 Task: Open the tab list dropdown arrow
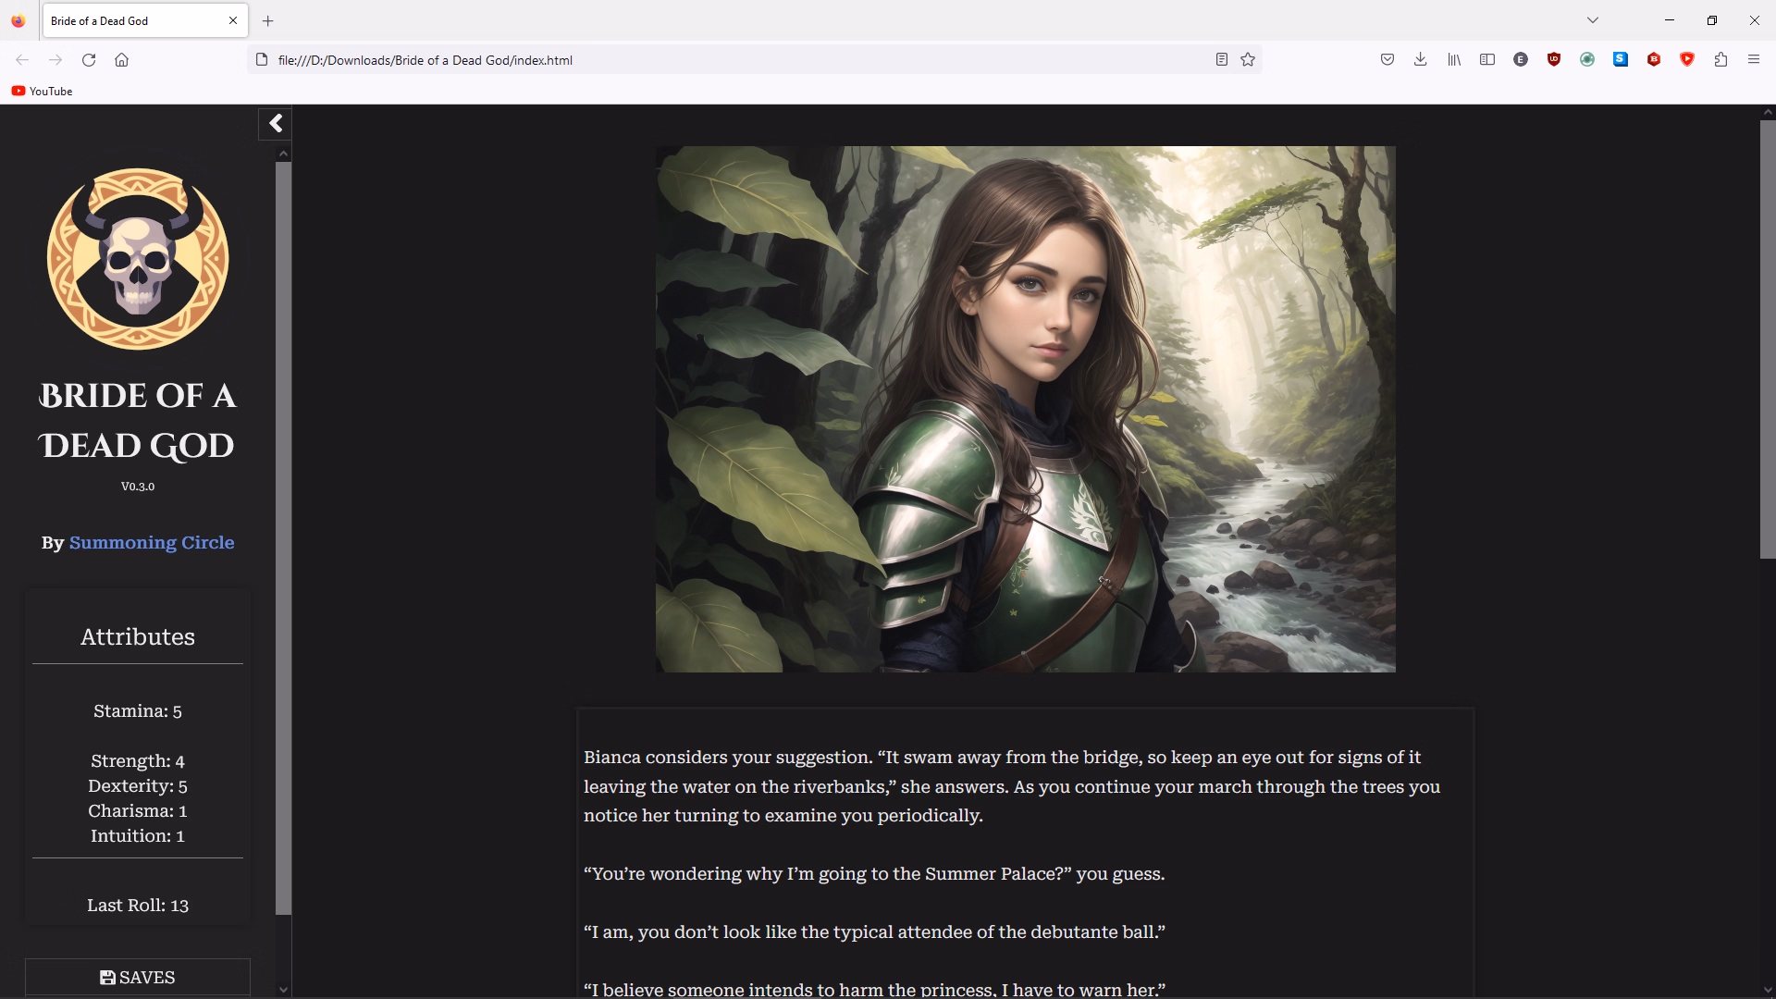point(1593,19)
